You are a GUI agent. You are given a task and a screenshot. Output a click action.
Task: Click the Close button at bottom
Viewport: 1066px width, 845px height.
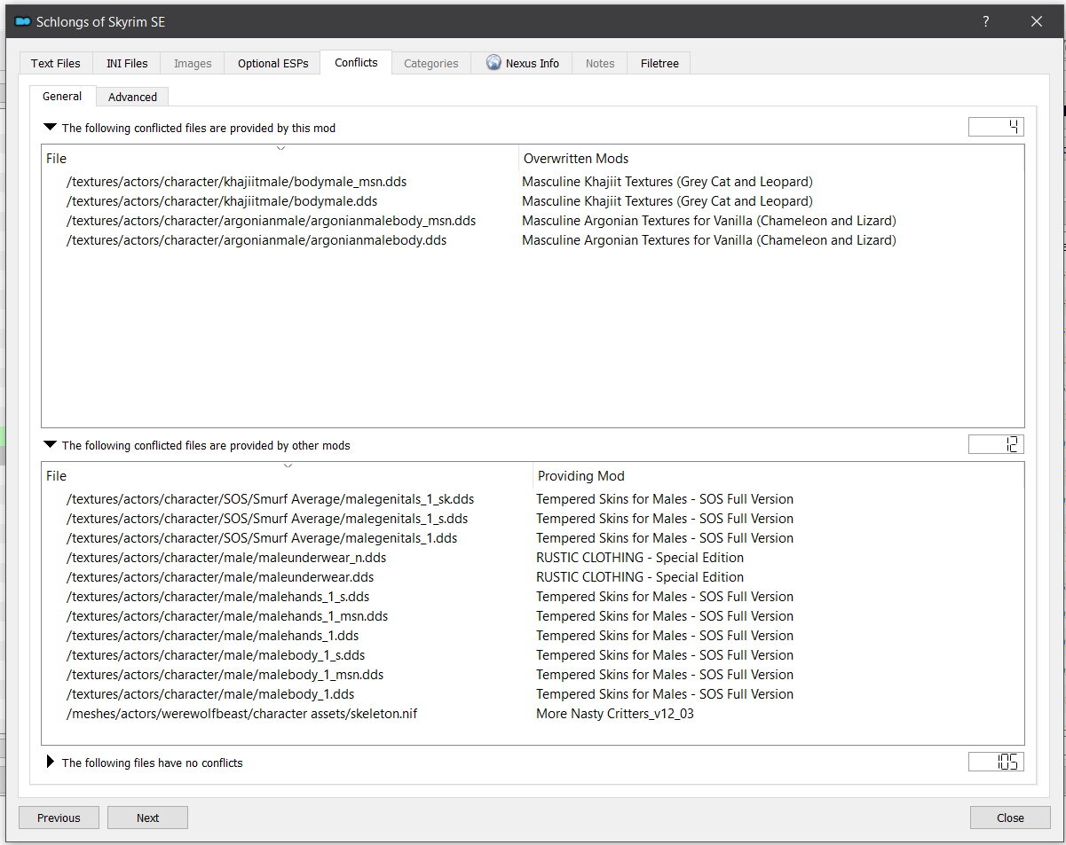coord(1010,818)
